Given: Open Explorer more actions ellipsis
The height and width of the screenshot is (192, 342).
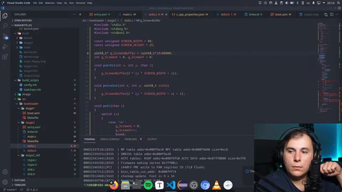Looking at the screenshot, I should pos(74,14).
